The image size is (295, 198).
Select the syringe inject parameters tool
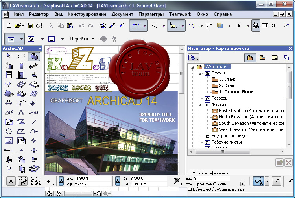(x=121, y=25)
